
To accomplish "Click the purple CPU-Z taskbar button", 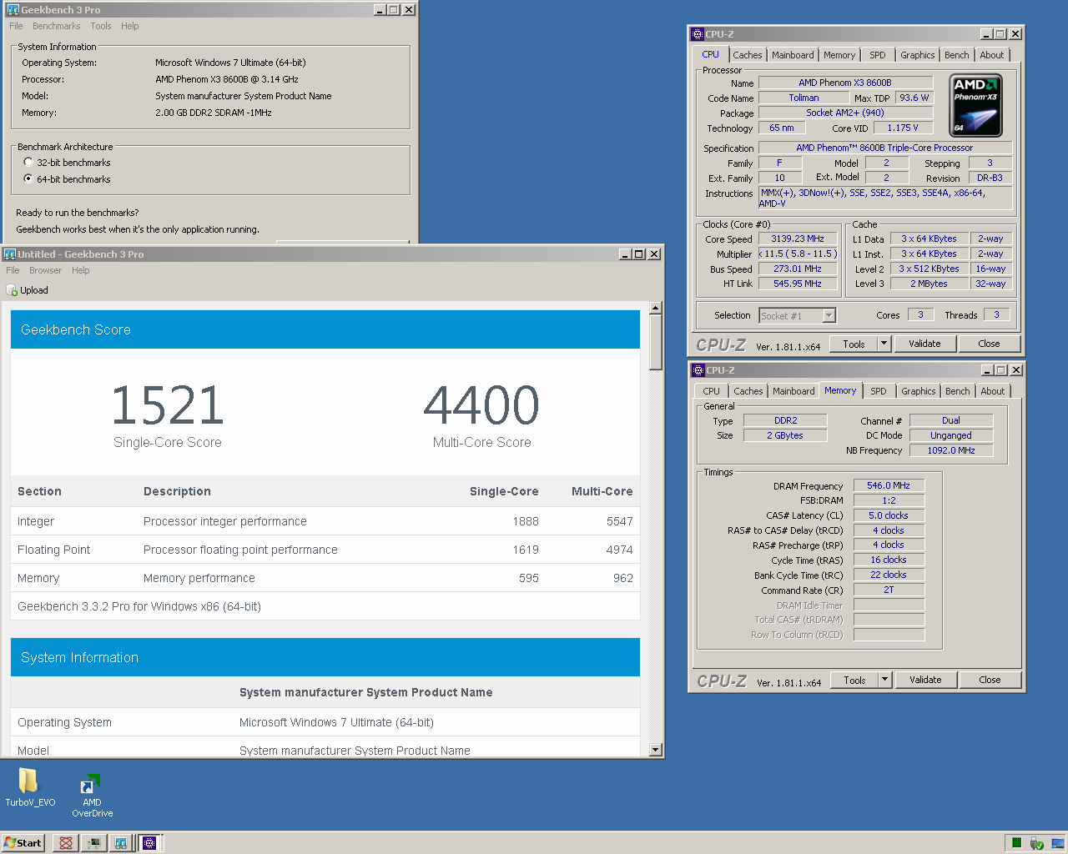I will tap(149, 843).
